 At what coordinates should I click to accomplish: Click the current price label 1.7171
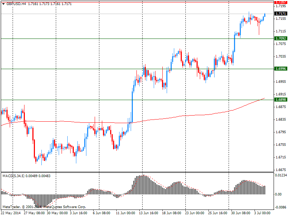pos(281,14)
